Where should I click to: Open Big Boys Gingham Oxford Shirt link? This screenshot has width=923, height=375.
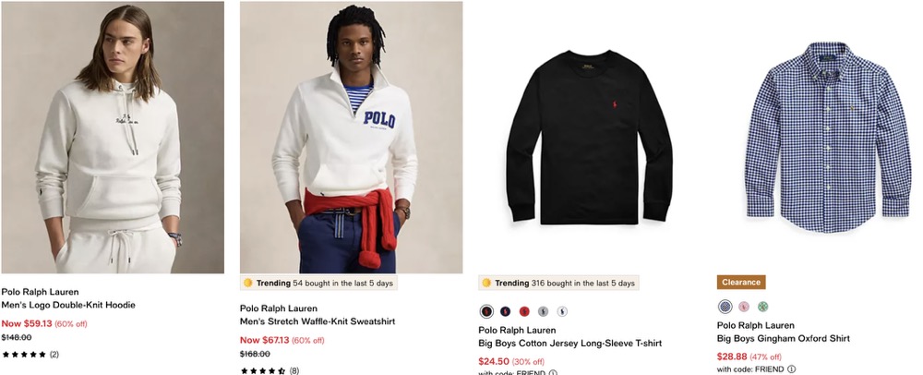(783, 338)
